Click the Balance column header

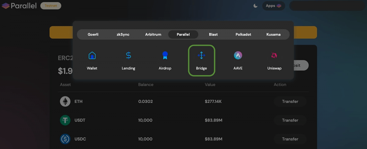(x=146, y=85)
